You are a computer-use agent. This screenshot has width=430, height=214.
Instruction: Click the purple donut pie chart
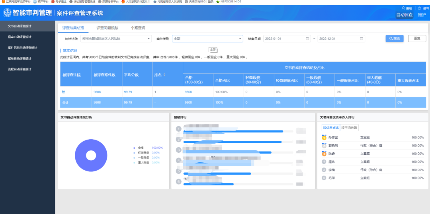(91, 156)
